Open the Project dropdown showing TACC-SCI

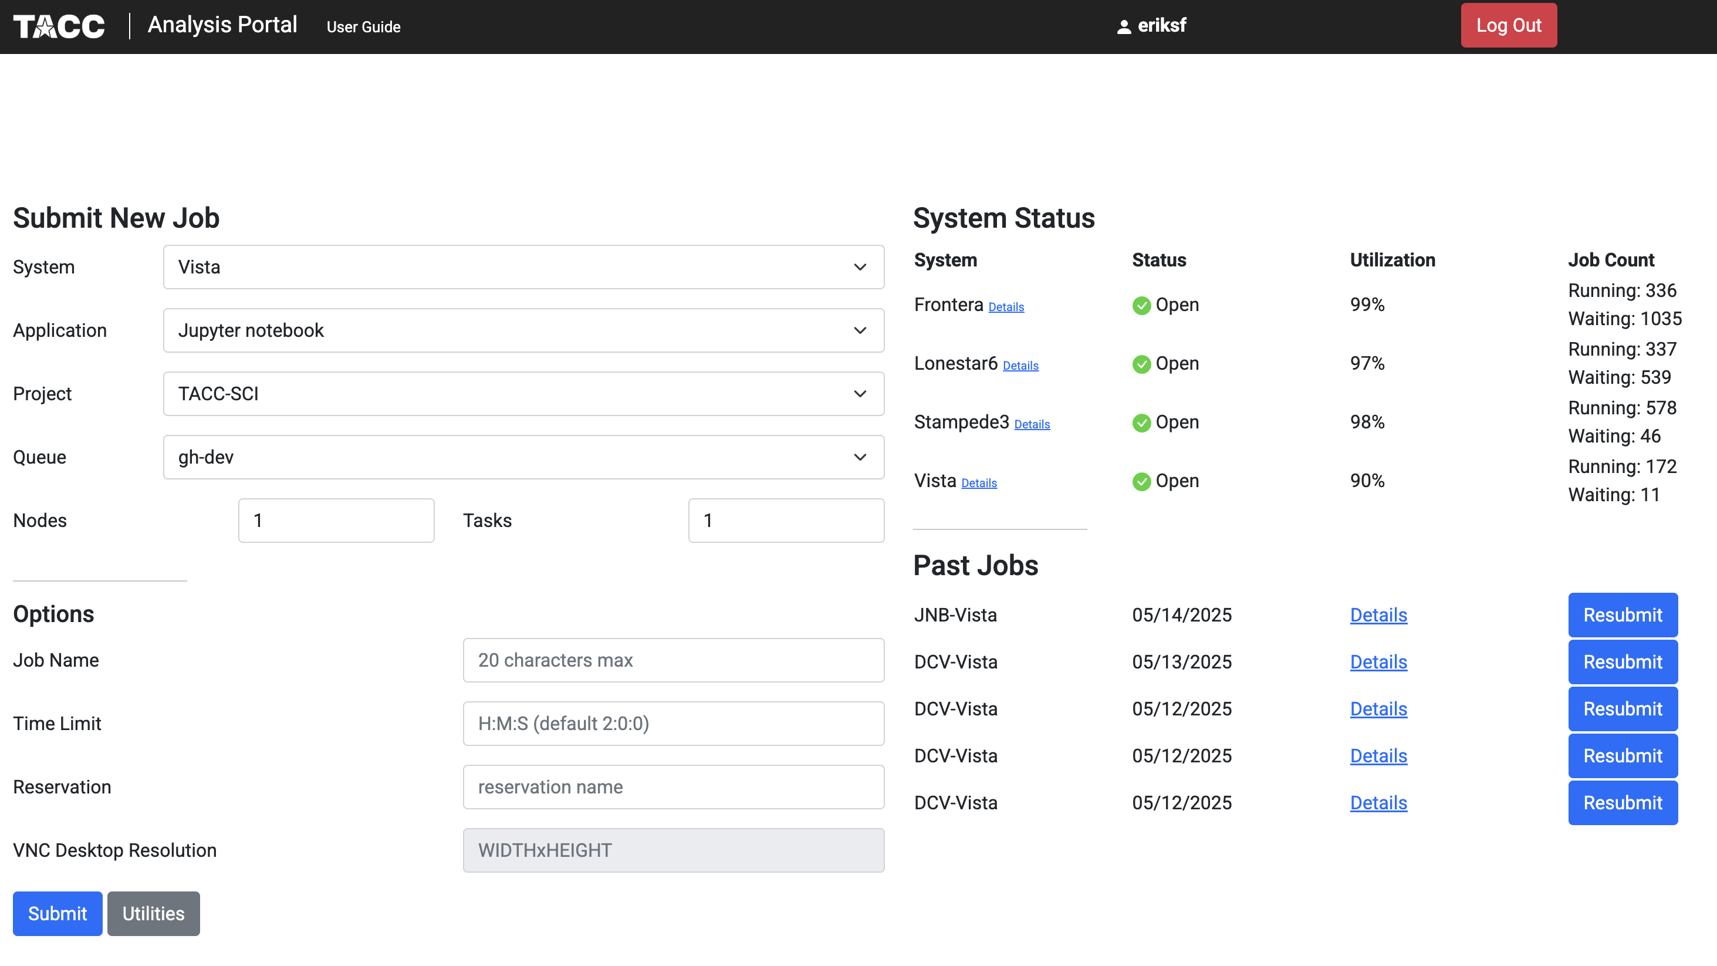(x=523, y=393)
